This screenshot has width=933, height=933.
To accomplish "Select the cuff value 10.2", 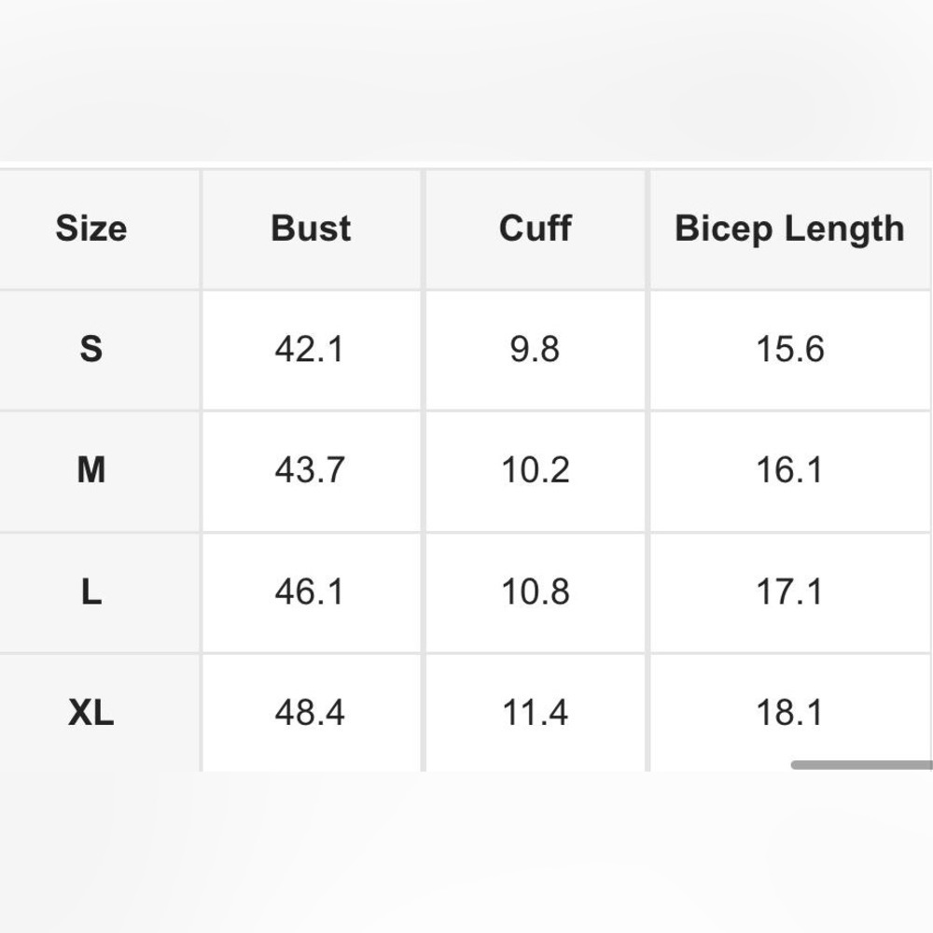I will [535, 470].
